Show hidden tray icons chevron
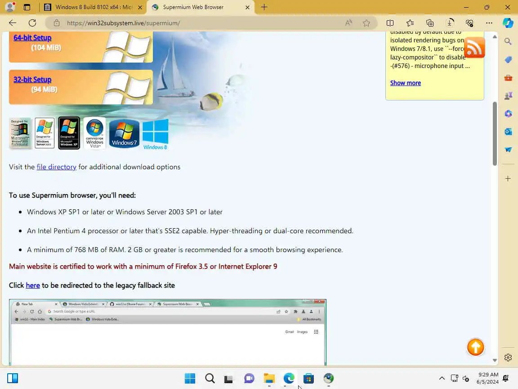518x389 pixels. (x=442, y=378)
